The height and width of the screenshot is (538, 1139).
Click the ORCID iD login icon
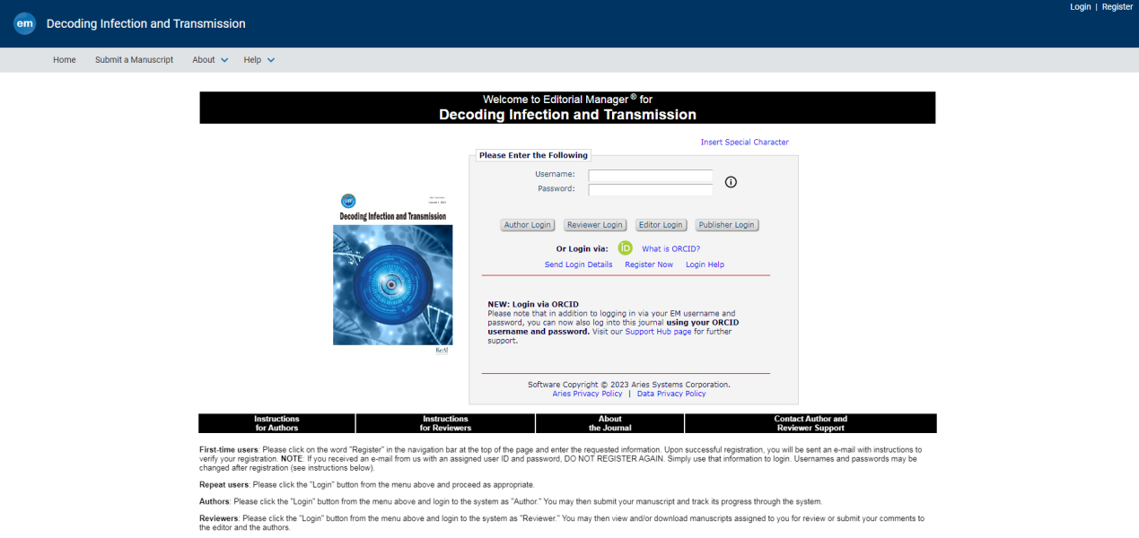[626, 248]
